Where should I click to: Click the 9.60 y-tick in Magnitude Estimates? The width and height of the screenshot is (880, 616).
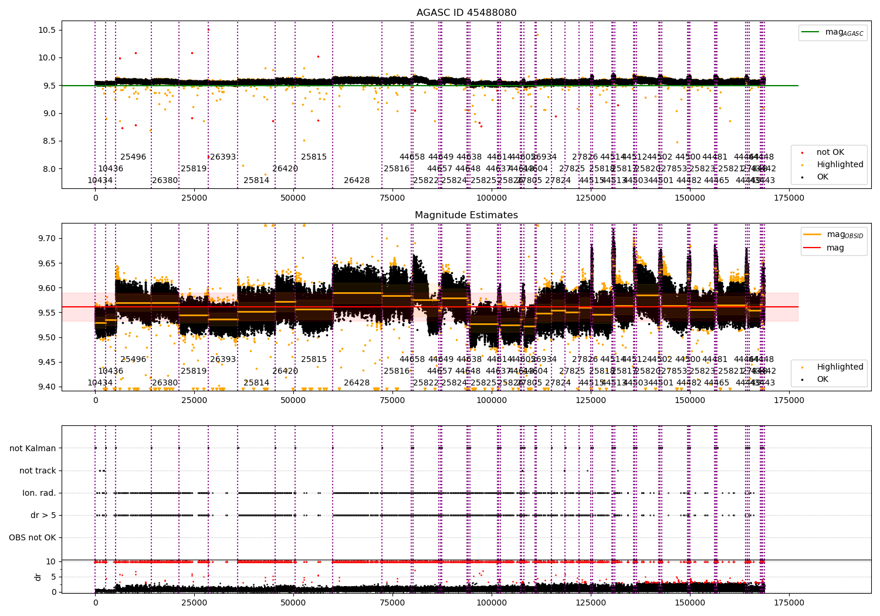48,288
